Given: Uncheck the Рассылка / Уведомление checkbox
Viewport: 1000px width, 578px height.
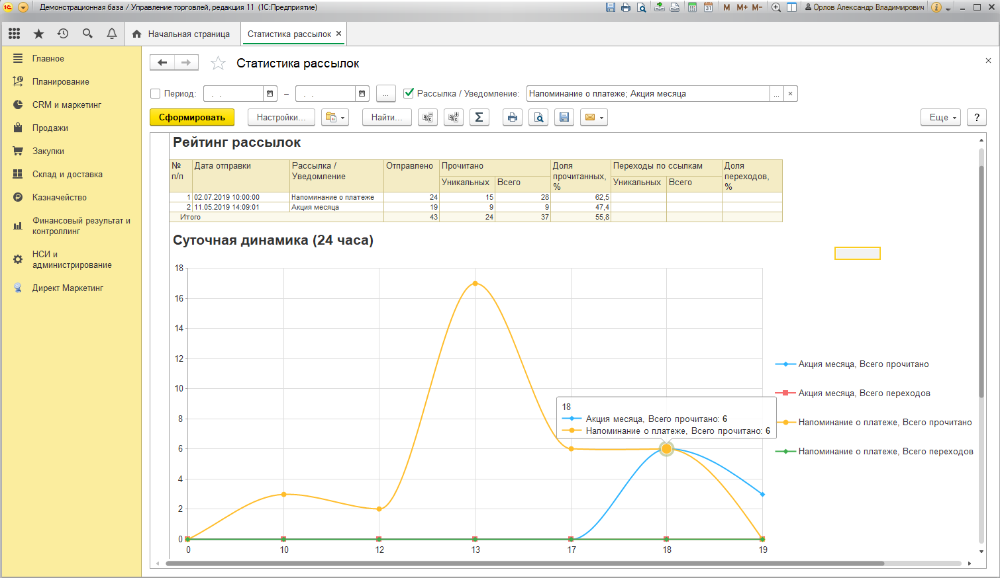Looking at the screenshot, I should [x=409, y=94].
